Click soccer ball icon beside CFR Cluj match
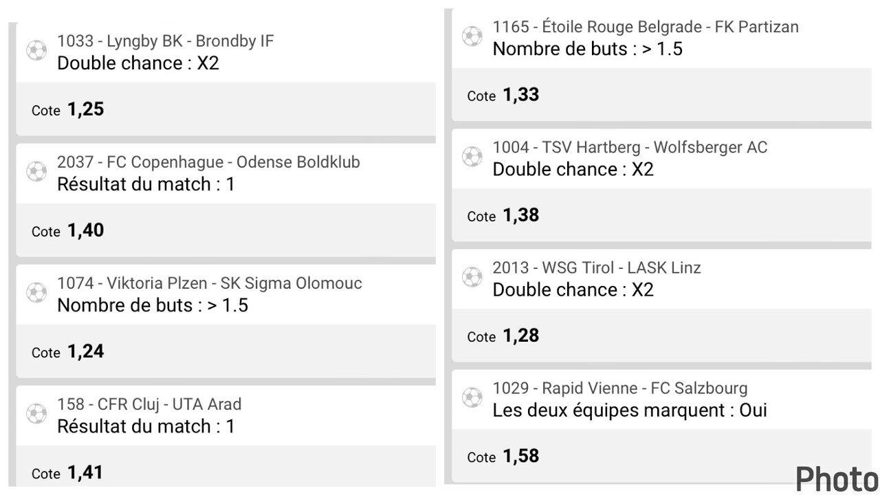The height and width of the screenshot is (495, 880). (36, 414)
